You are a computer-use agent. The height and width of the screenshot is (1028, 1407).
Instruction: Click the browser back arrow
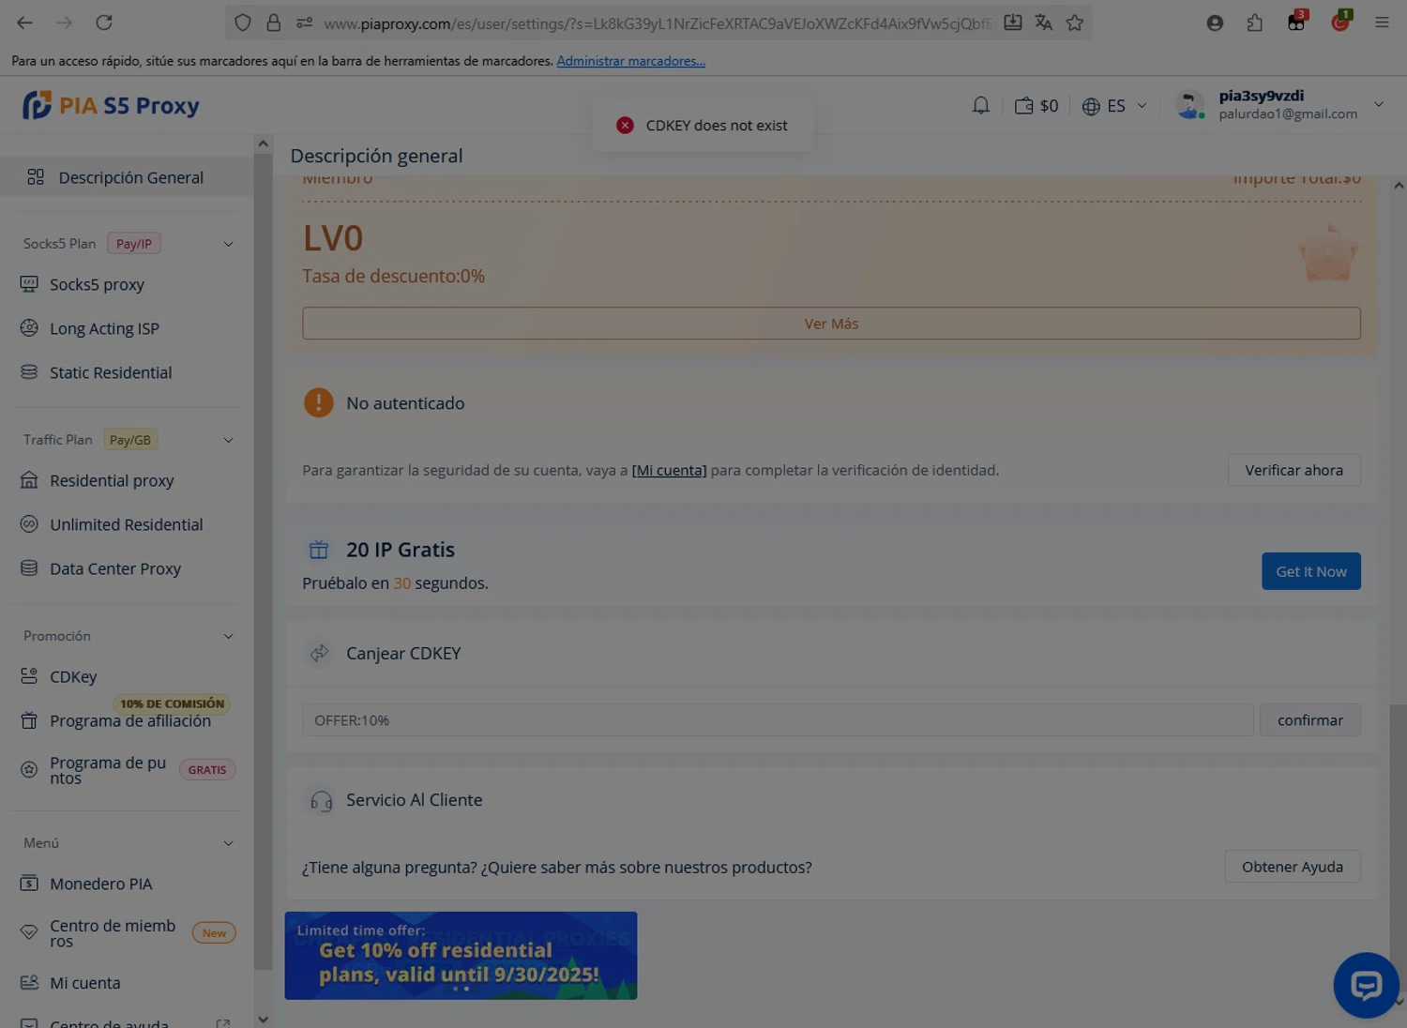click(25, 23)
